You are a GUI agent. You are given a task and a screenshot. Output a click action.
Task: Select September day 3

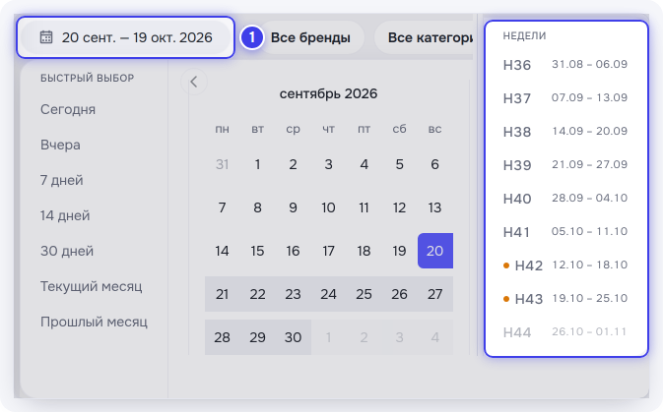coord(328,164)
